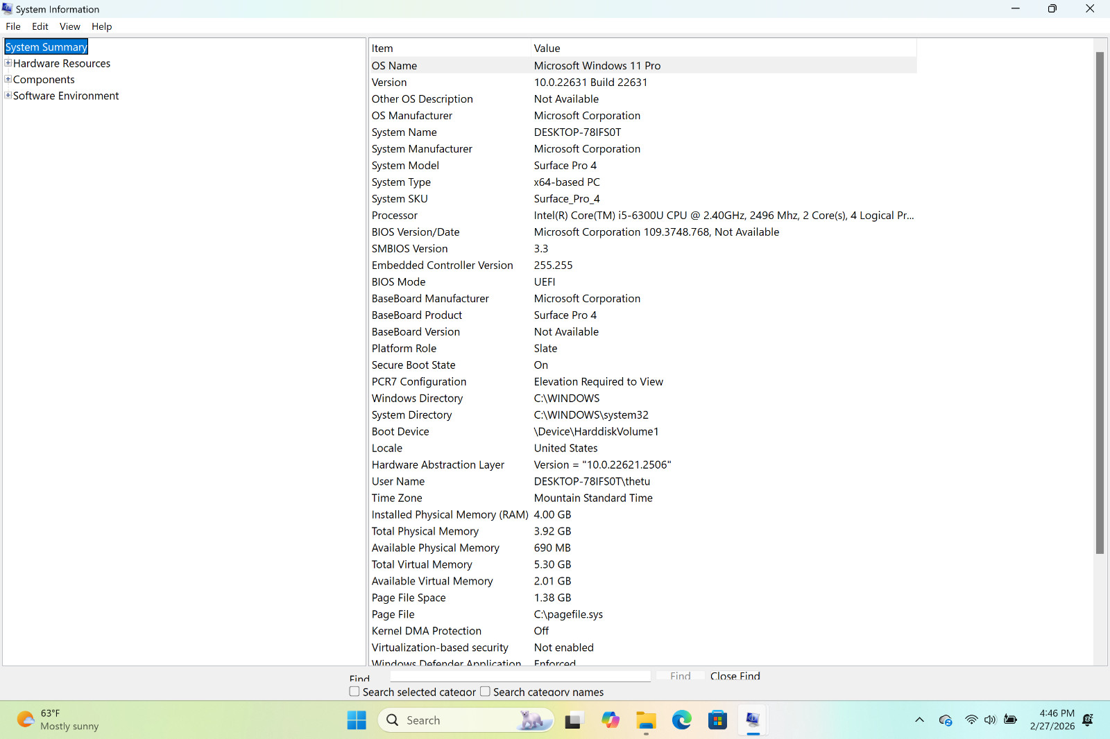The height and width of the screenshot is (739, 1110).
Task: Focus the Find what text field
Action: (520, 676)
